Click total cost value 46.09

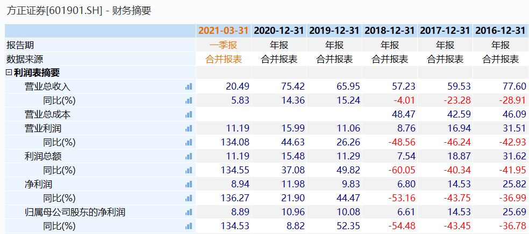tap(514, 114)
